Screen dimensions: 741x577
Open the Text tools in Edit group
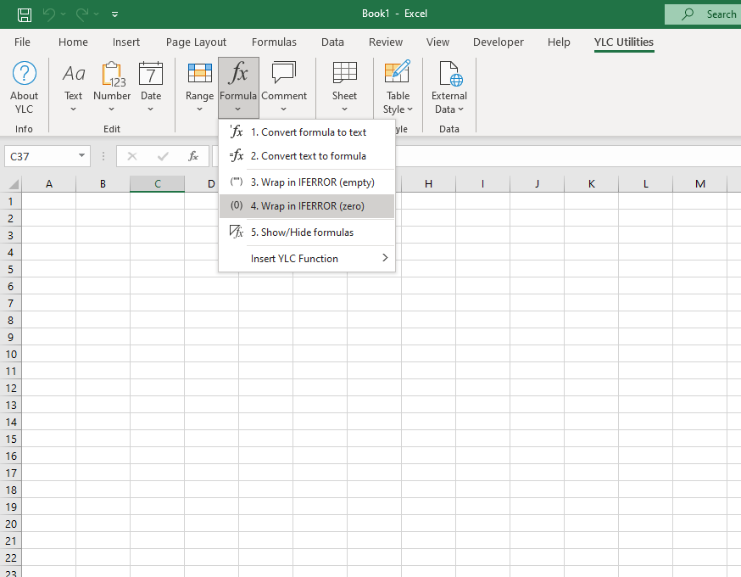point(74,87)
